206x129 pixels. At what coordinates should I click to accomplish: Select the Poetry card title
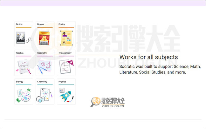62,24
